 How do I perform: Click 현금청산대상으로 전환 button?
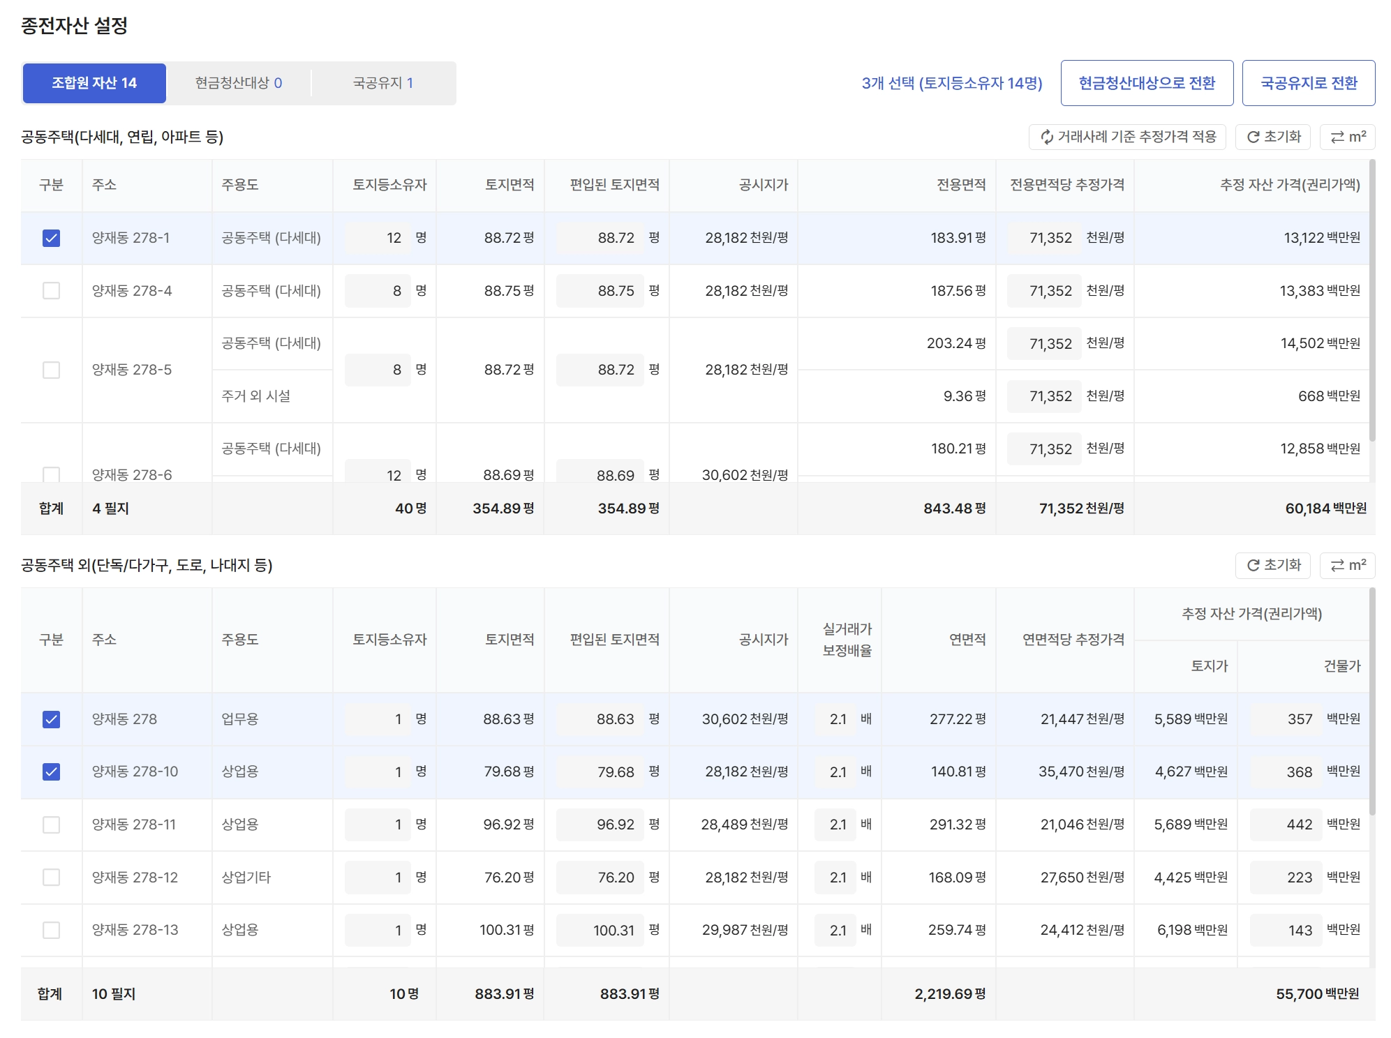[1146, 83]
